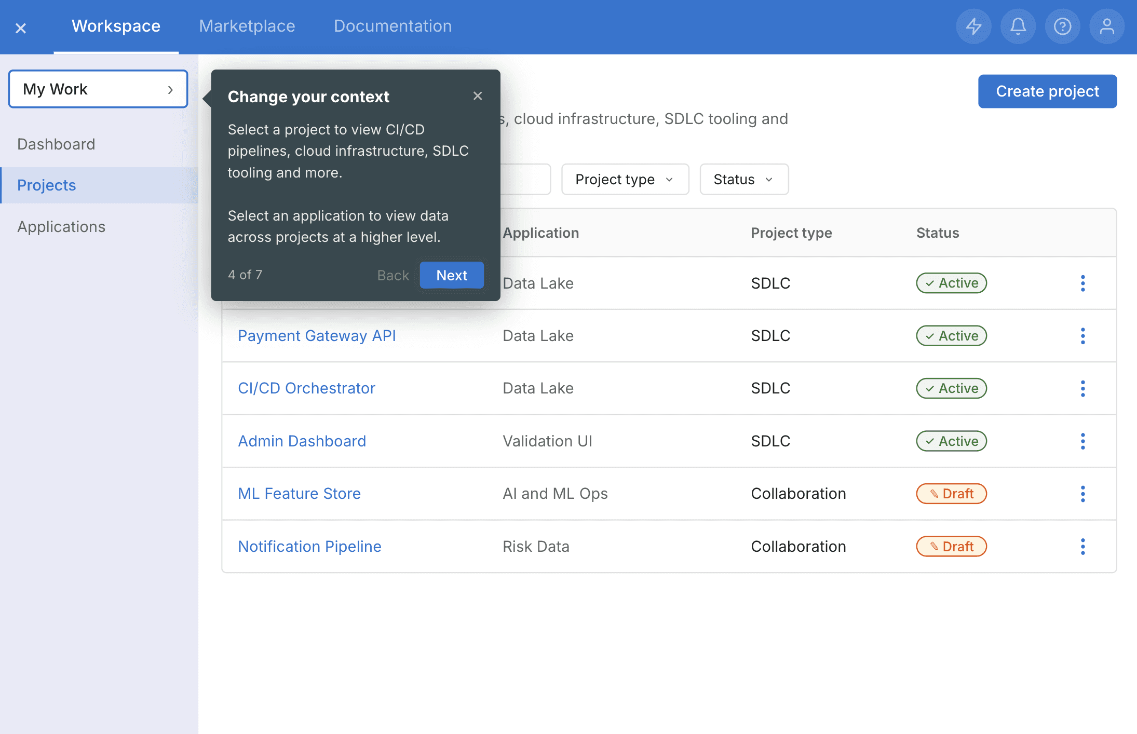Dismiss the Change your context tooltip
This screenshot has height=734, width=1137.
point(478,96)
